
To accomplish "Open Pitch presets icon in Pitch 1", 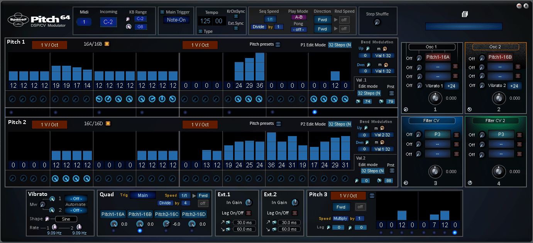I will 278,44.
